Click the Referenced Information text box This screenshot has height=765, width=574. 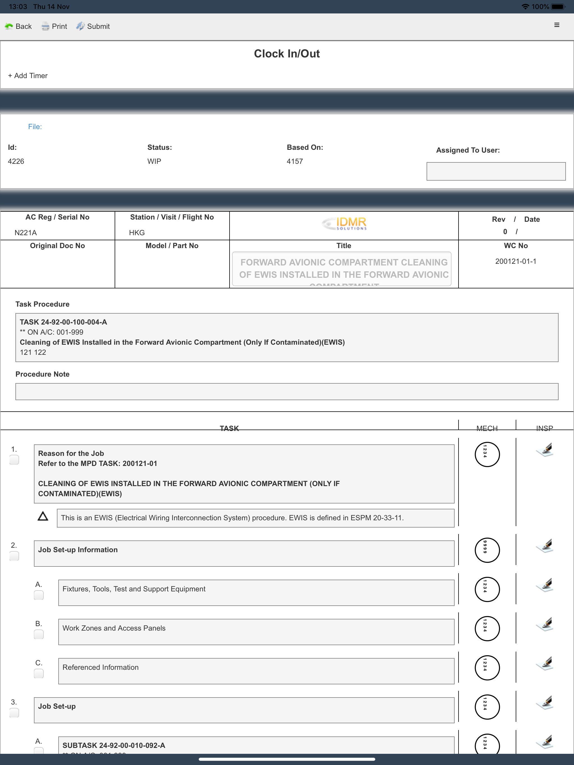(x=256, y=671)
